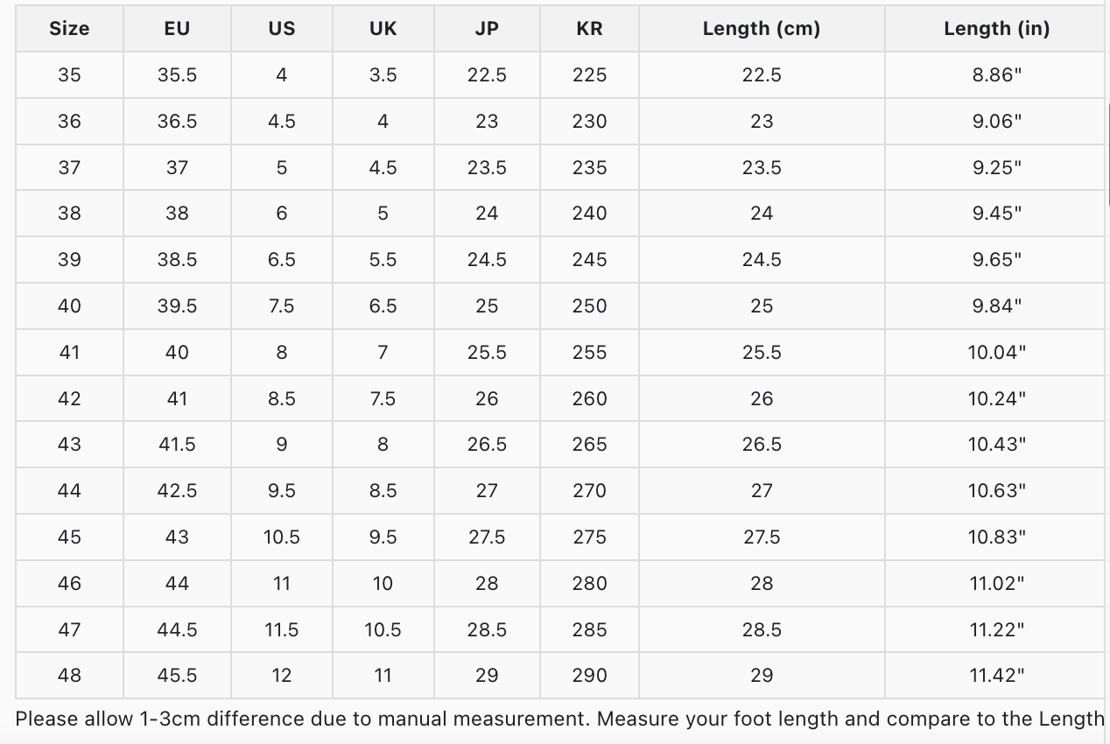Select the 9.45" length cell
This screenshot has height=744, width=1110.
click(x=996, y=214)
